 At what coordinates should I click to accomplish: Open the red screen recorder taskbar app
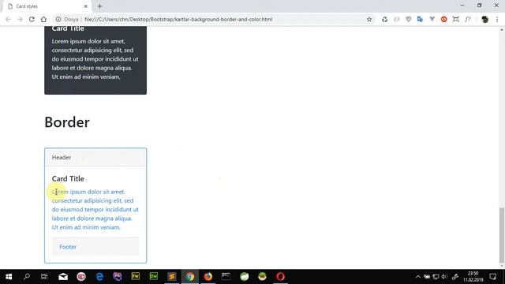pos(81,277)
